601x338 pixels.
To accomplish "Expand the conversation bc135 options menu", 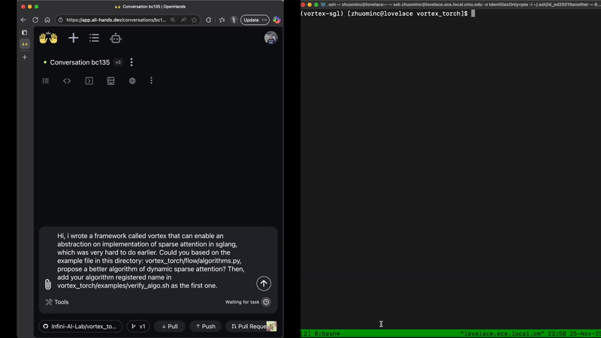I will [131, 62].
